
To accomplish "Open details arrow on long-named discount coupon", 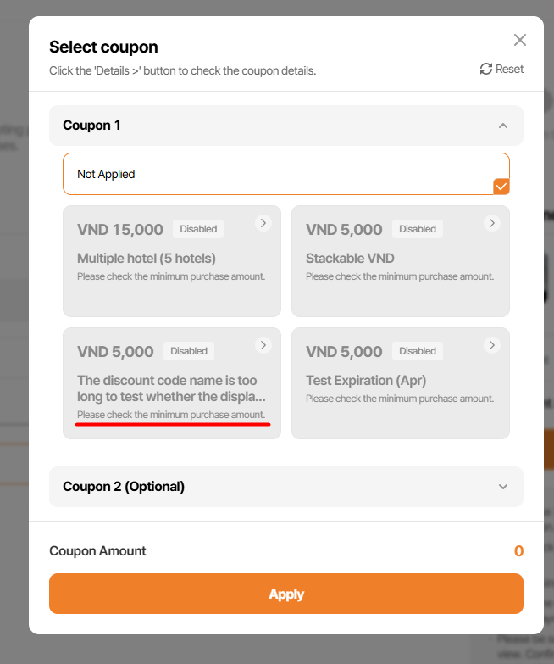I will click(x=263, y=345).
